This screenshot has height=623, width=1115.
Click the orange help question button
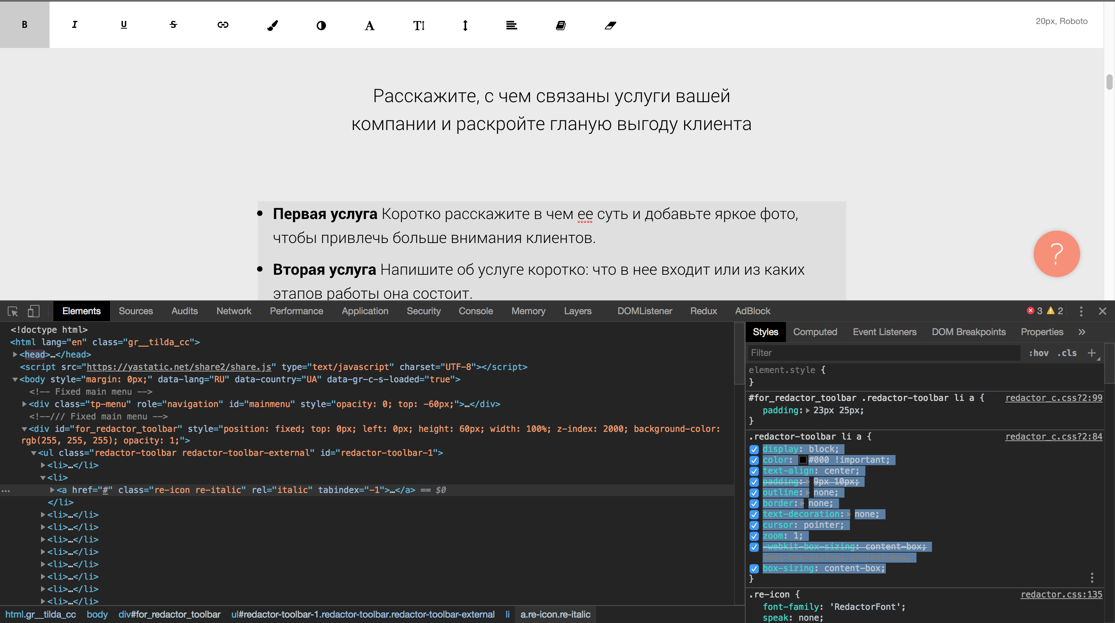(x=1057, y=253)
